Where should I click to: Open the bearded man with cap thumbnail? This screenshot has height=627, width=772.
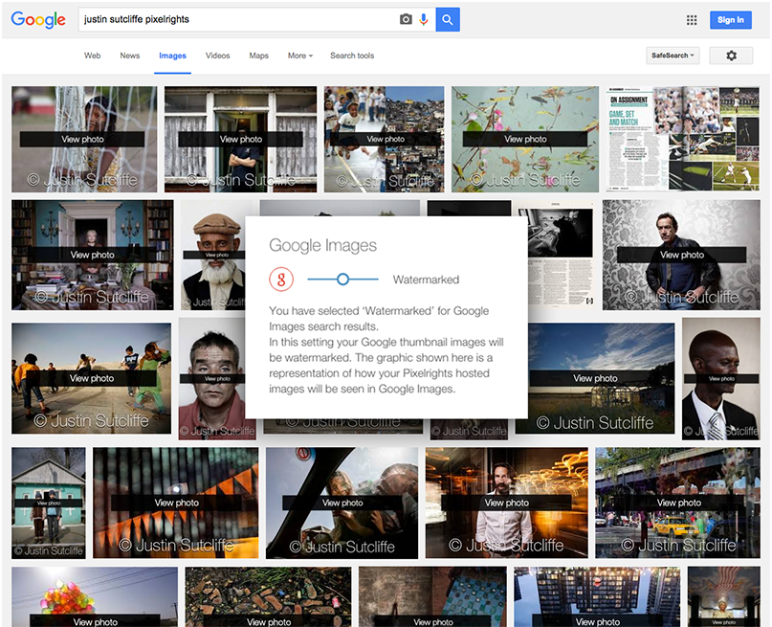point(213,255)
